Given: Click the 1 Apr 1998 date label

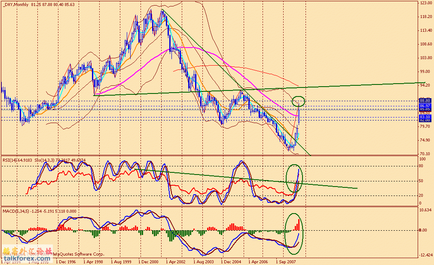Looking at the screenshot, I should [93, 262].
